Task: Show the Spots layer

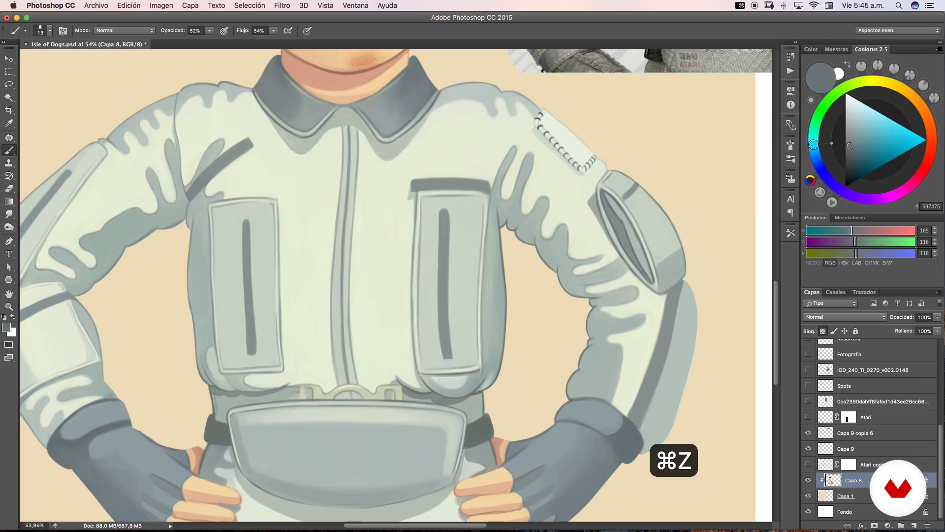Action: pyautogui.click(x=808, y=386)
